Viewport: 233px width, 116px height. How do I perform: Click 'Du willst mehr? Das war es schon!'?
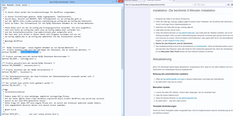(x=169, y=82)
